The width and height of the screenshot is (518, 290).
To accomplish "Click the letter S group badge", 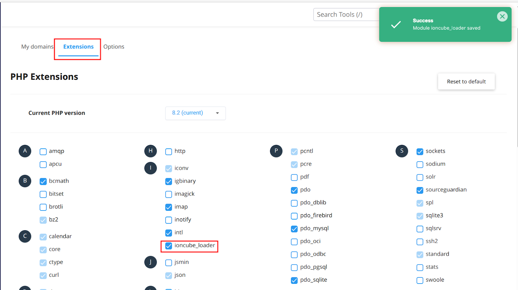I will (x=402, y=151).
